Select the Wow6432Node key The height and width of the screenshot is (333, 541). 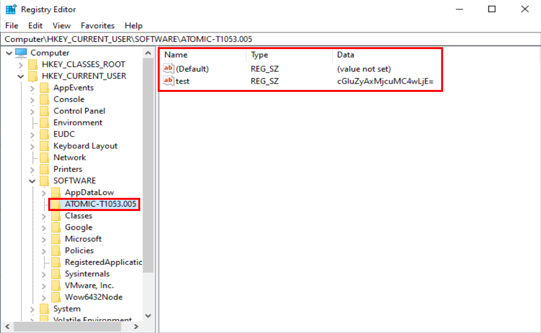tap(93, 297)
